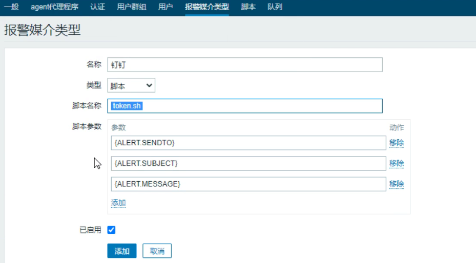The width and height of the screenshot is (476, 263).
Task: Select the 用户 tab
Action: click(165, 7)
